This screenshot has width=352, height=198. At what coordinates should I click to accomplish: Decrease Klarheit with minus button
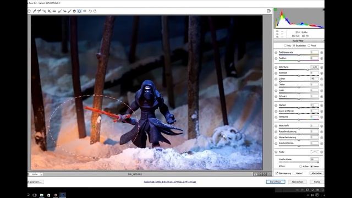click(x=276, y=105)
